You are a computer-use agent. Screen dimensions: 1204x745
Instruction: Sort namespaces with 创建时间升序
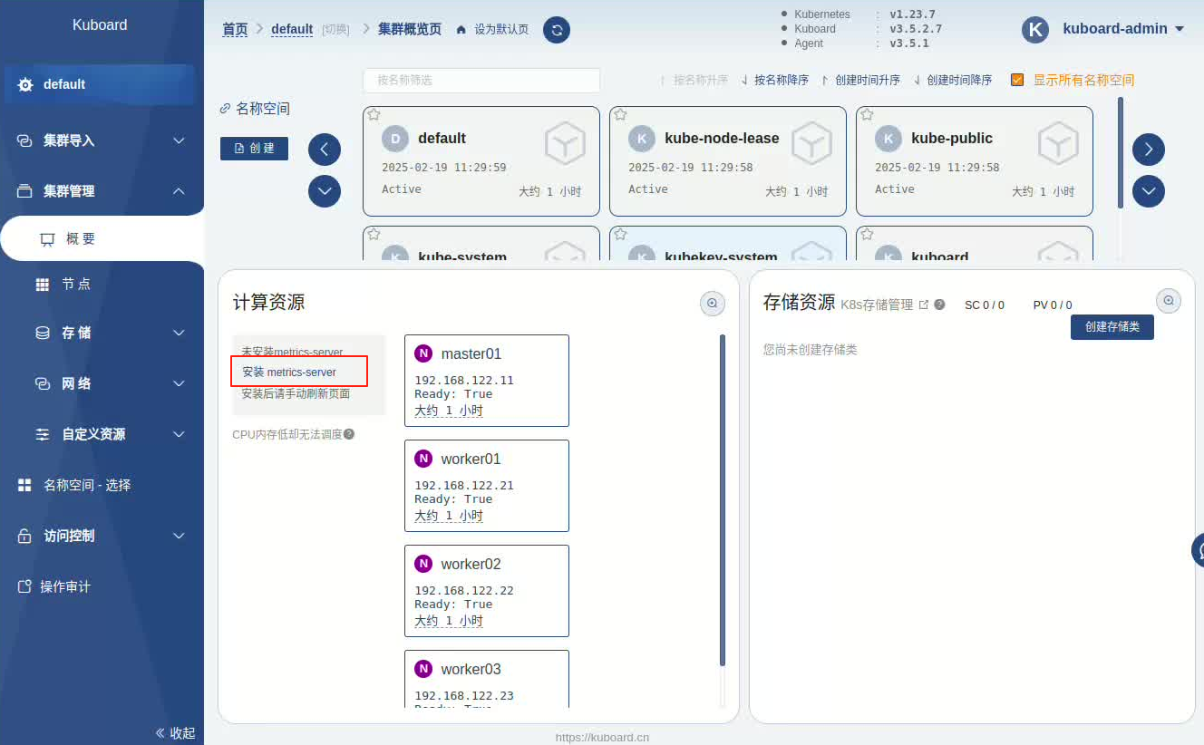tap(861, 80)
